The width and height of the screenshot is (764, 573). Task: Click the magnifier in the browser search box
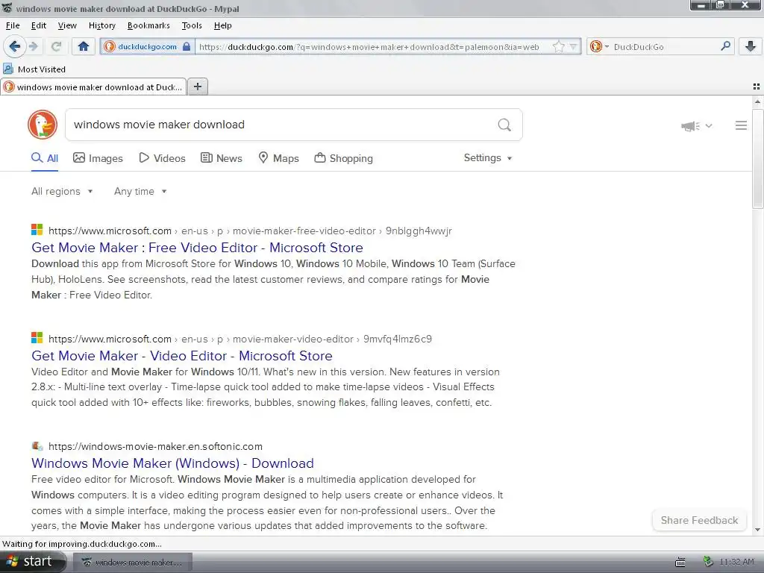(725, 46)
